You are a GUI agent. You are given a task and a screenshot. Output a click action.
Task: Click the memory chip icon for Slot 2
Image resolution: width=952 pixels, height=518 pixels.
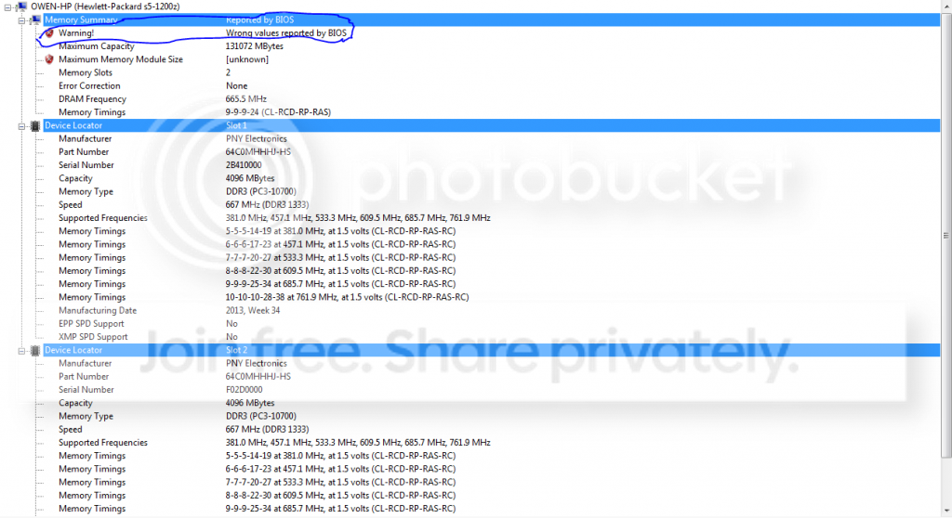tap(35, 350)
